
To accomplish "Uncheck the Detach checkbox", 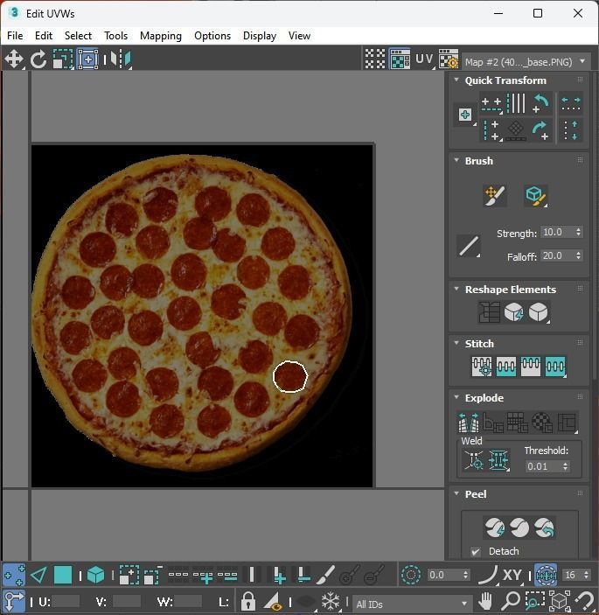I will 476,552.
